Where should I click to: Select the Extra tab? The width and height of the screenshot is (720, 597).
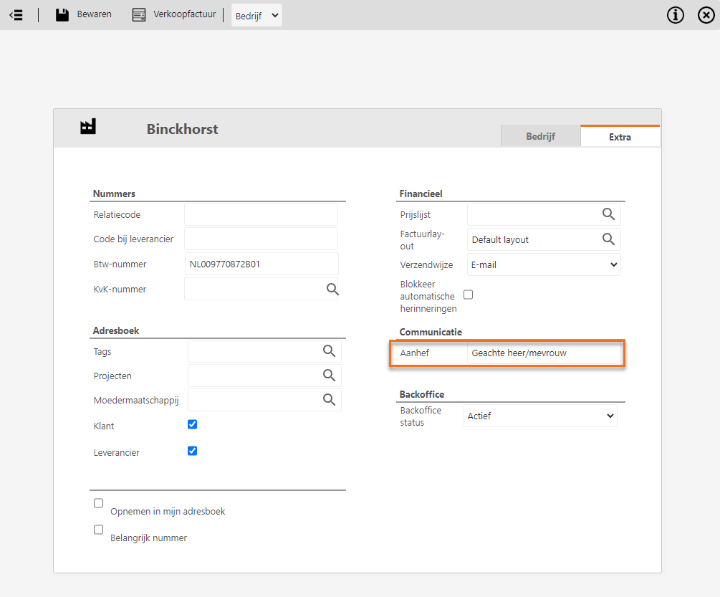[x=620, y=137]
